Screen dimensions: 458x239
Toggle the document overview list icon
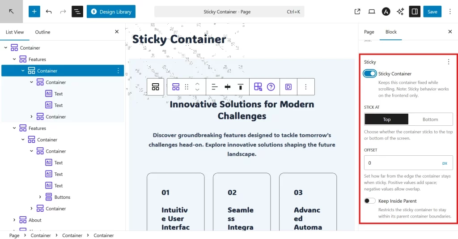coord(77,12)
